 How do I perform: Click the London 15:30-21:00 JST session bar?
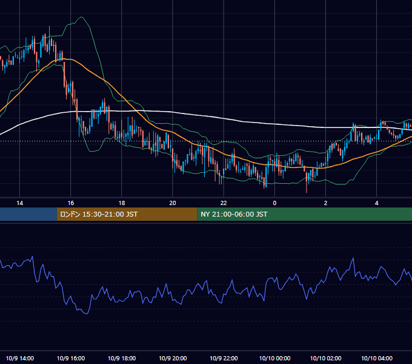[127, 214]
